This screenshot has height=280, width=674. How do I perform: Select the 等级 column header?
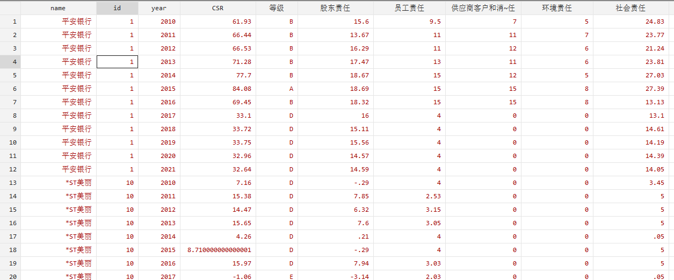(277, 8)
